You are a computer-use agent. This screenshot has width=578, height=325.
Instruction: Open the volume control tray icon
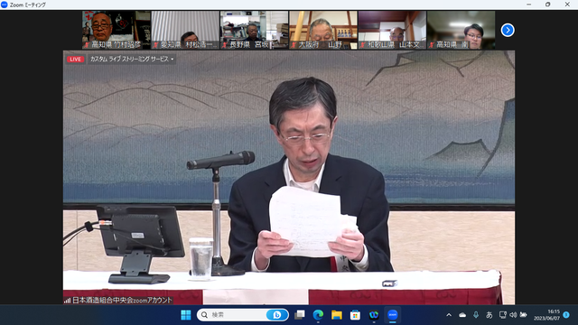click(513, 315)
